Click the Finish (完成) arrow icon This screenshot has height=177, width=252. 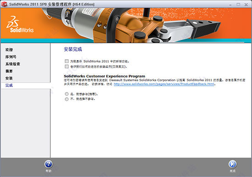point(232,164)
